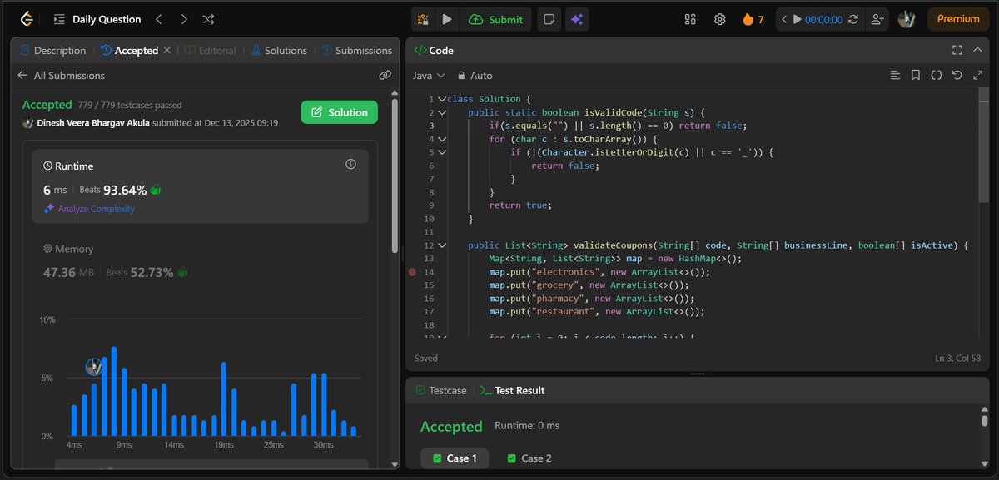Select Case 2 result

529,458
